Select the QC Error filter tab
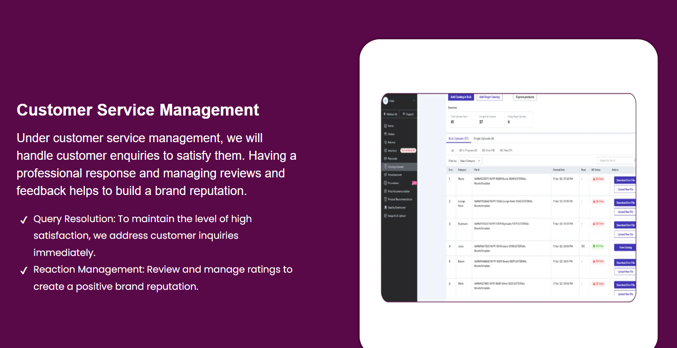 tap(488, 150)
